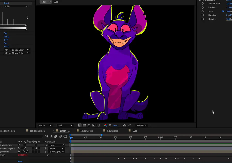Click the Opacity stopwatch

point(203,19)
